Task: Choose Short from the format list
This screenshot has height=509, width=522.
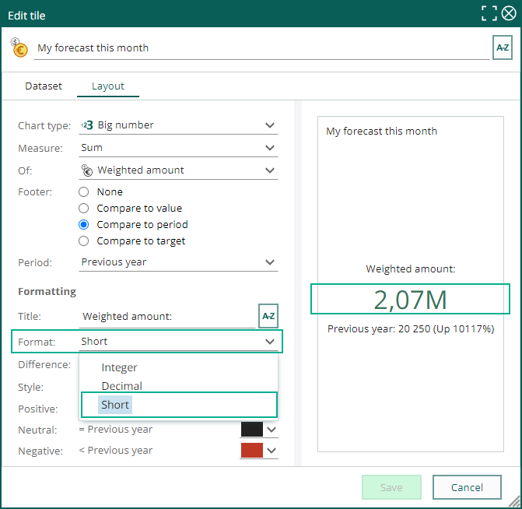Action: tap(115, 405)
